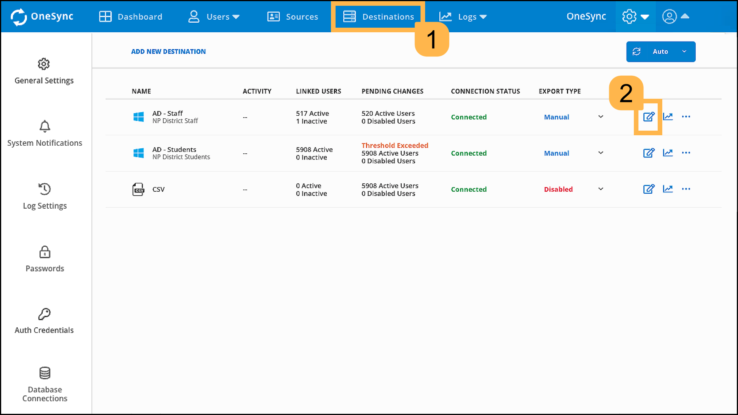Click the Log Settings history icon
This screenshot has width=738, height=415.
click(x=45, y=189)
